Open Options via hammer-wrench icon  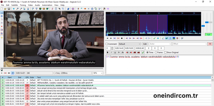pyautogui.click(x=104, y=9)
